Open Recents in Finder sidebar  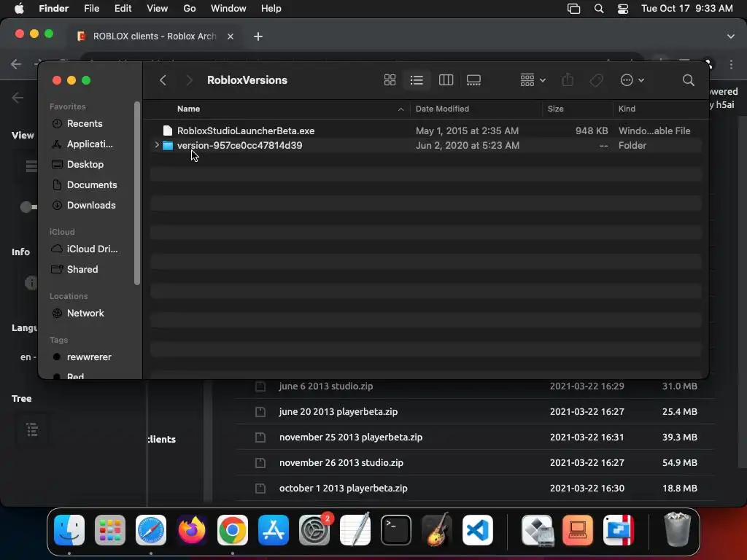tap(85, 123)
